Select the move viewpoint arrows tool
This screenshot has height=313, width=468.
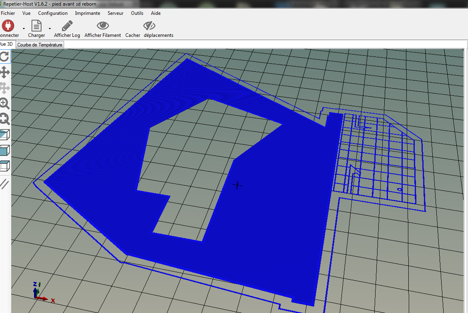click(5, 73)
